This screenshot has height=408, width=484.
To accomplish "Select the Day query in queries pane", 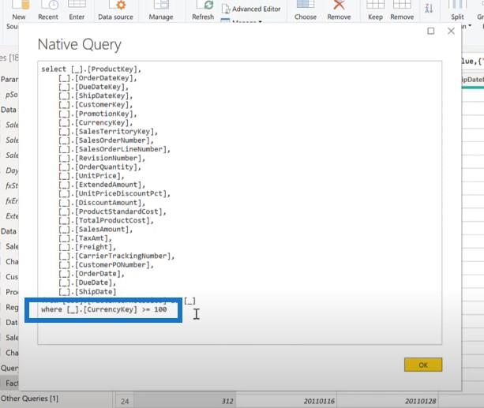I will tap(12, 170).
